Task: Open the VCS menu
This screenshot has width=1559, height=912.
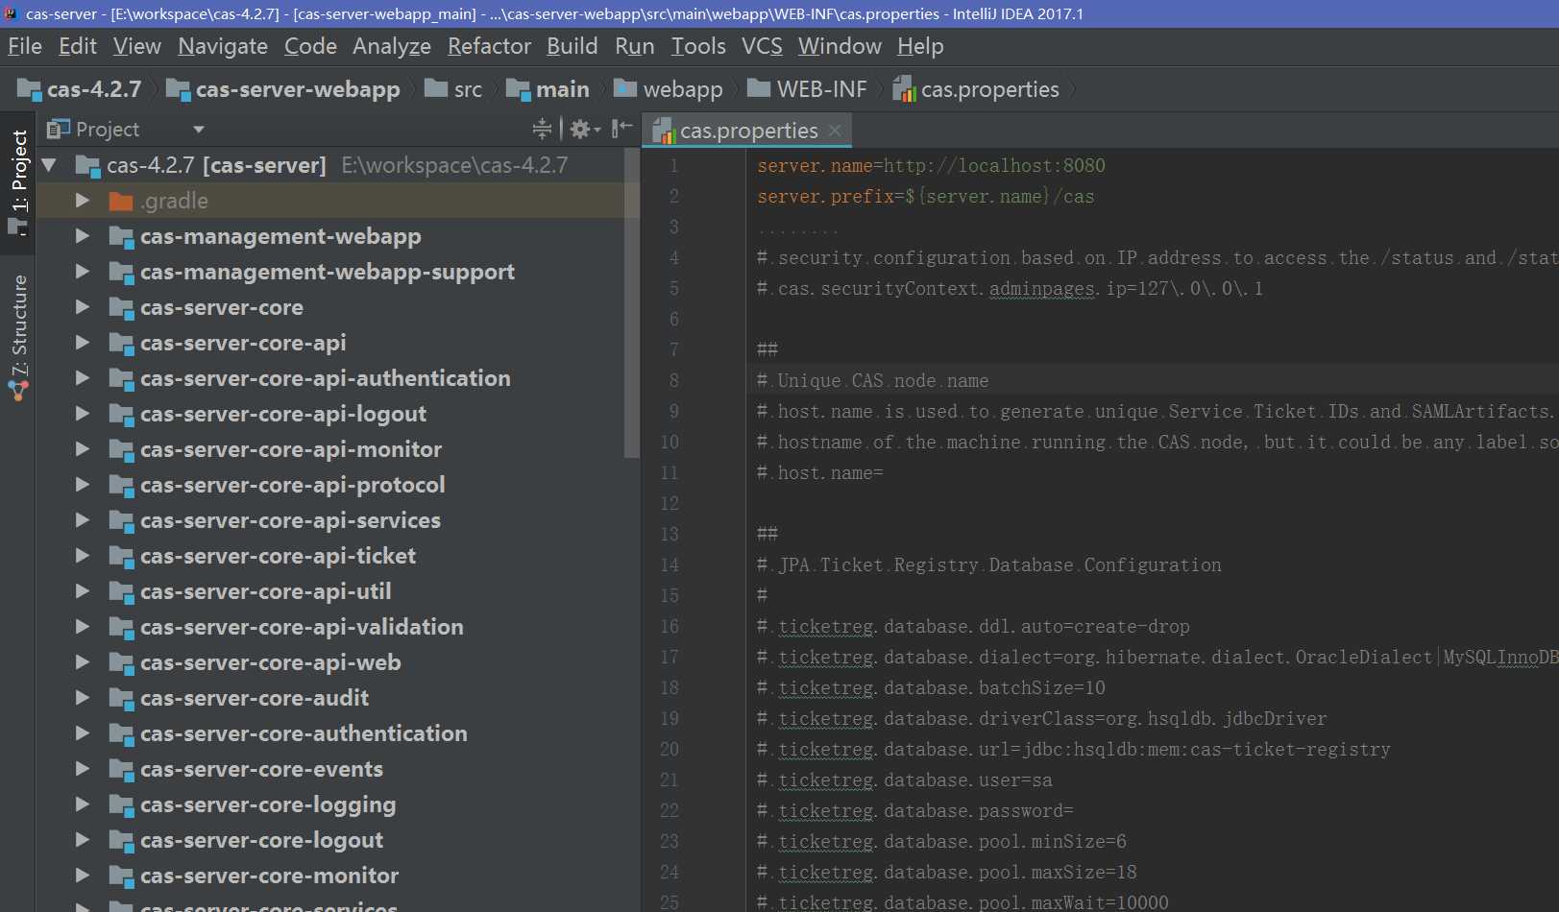Action: click(x=762, y=46)
